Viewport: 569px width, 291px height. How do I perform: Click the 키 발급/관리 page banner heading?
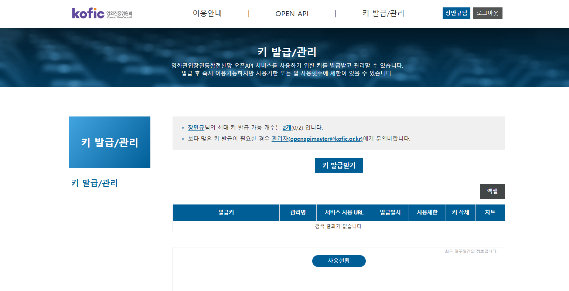coord(287,52)
